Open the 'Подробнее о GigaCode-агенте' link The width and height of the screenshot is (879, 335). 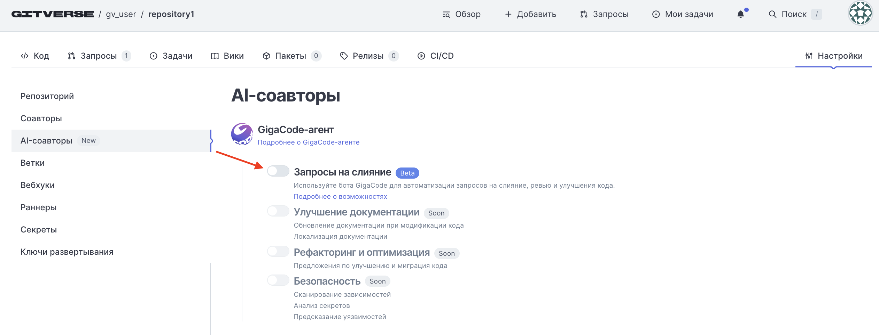pos(309,142)
